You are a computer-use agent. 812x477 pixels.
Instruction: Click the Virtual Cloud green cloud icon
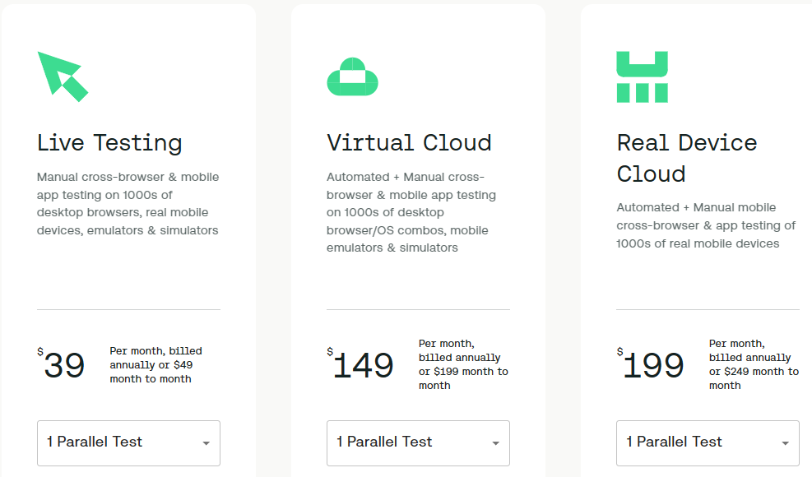coord(353,76)
